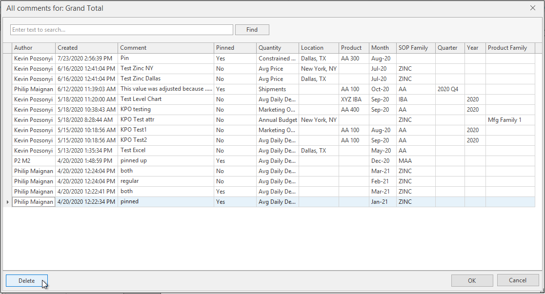Click 'Philip Maignan' in the pinned row

point(34,201)
